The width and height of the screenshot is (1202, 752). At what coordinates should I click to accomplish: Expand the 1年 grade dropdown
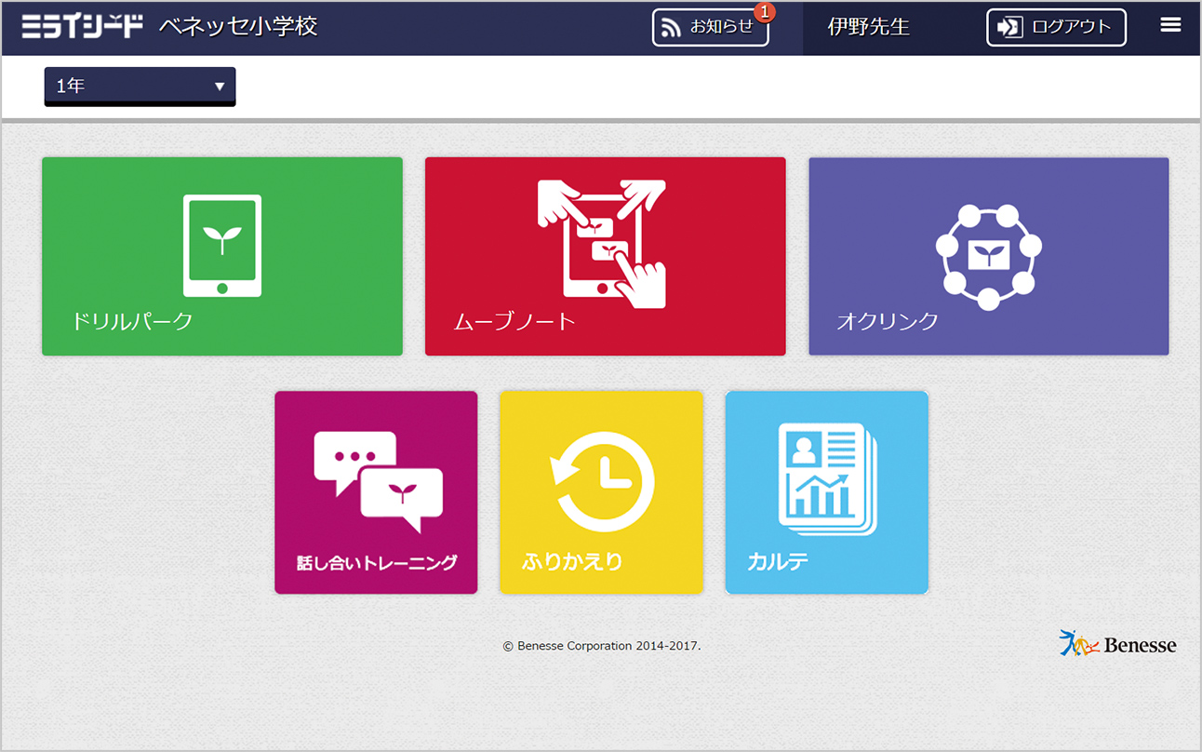click(140, 86)
